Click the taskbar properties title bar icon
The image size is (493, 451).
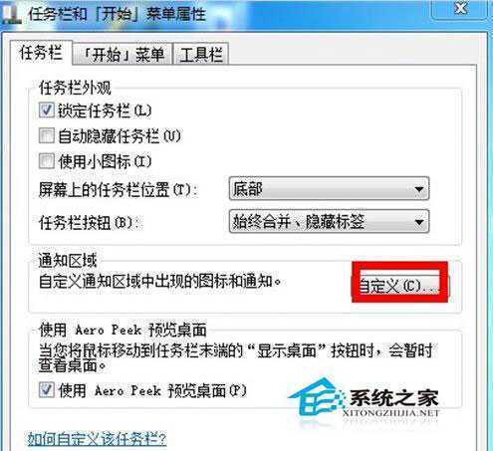point(12,14)
